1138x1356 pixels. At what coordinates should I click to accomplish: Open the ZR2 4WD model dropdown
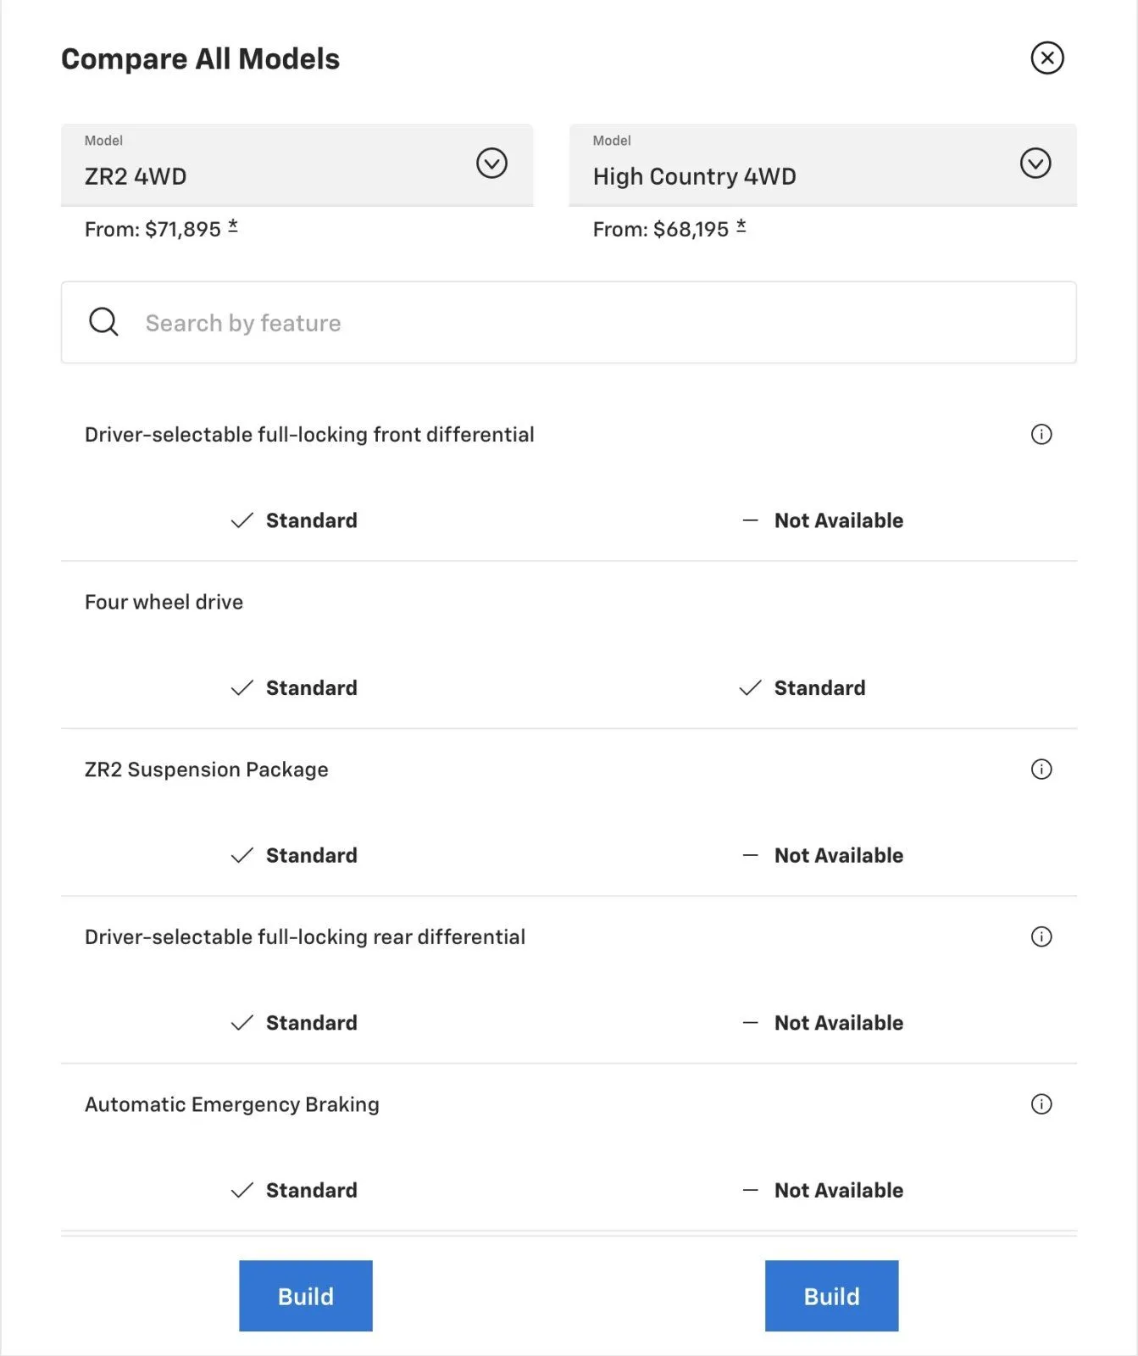pyautogui.click(x=297, y=164)
